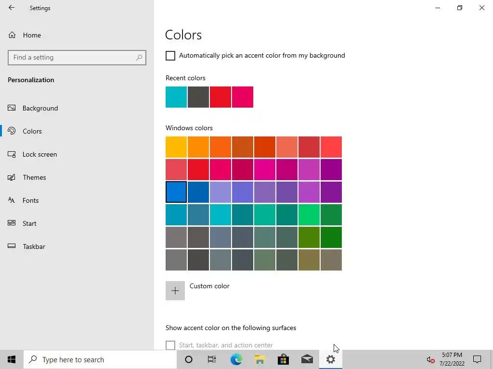Open the Mail app from the taskbar
This screenshot has height=369, width=493.
pos(307,359)
